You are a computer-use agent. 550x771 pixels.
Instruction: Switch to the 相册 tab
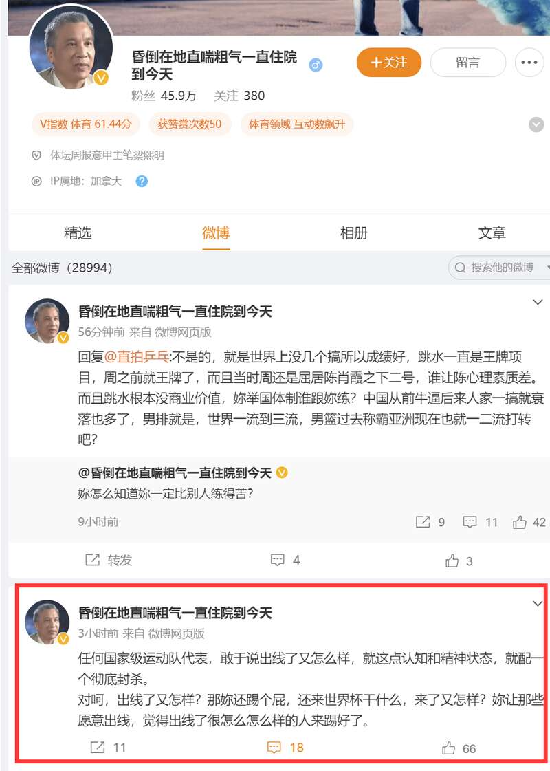tap(354, 232)
